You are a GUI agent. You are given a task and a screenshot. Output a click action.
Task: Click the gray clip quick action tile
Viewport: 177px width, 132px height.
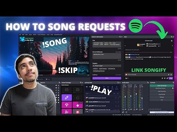pos(77,111)
